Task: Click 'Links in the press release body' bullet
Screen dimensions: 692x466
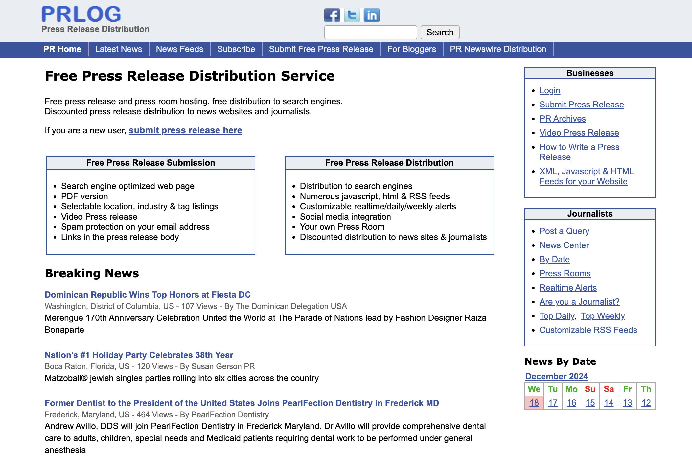Action: [120, 237]
